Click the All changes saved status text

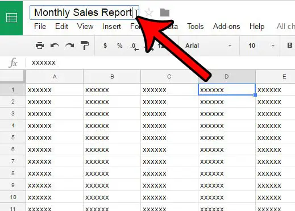pos(286,26)
